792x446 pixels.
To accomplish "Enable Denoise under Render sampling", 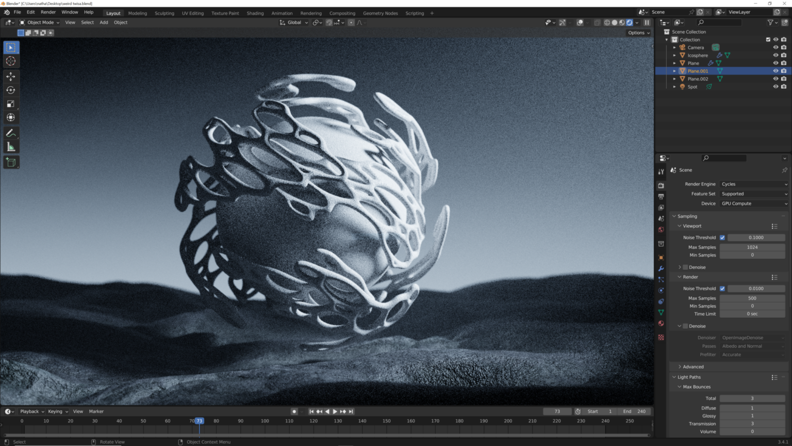I will (x=686, y=326).
